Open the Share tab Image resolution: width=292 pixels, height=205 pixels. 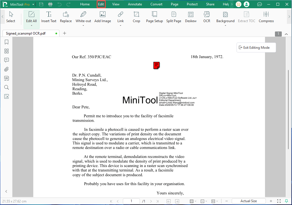(210, 4)
